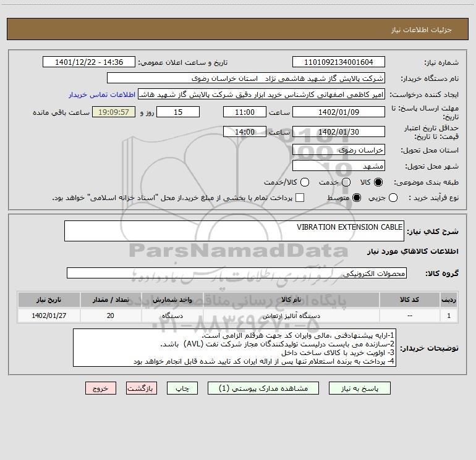The width and height of the screenshot is (476, 460).
Task: Click the ردیف column header
Action: tap(449, 300)
